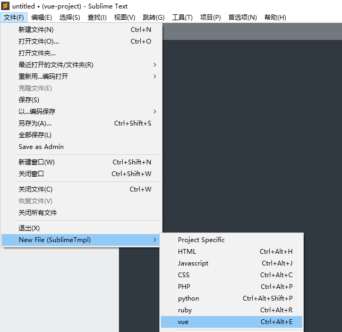Screen dimensions: 342x332
Task: Create new CSS template file
Action: pyautogui.click(x=232, y=275)
